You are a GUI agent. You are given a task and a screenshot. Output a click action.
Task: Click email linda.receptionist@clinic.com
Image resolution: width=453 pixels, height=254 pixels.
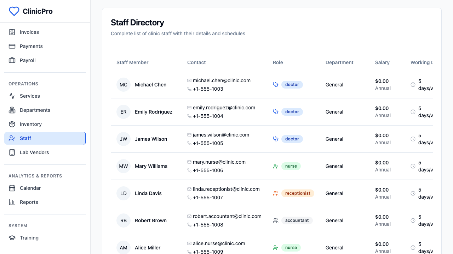[x=226, y=189]
